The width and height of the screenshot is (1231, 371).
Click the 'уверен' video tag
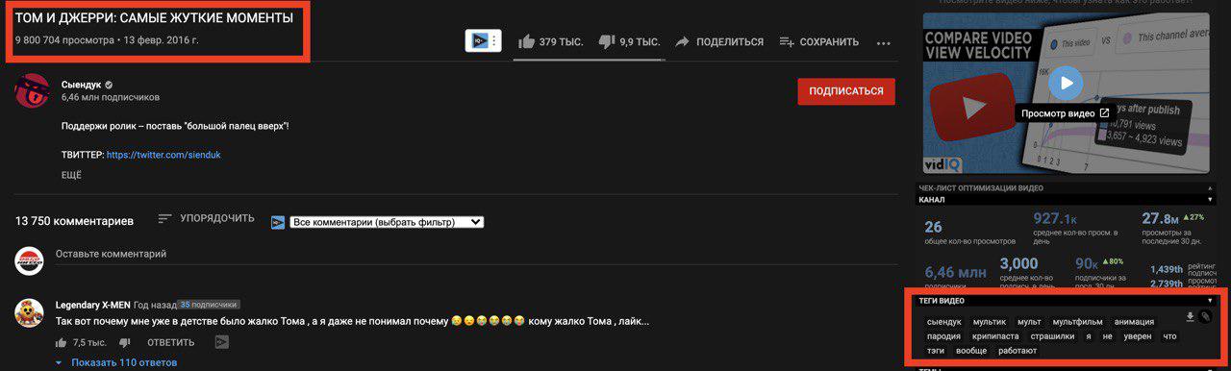(1138, 336)
